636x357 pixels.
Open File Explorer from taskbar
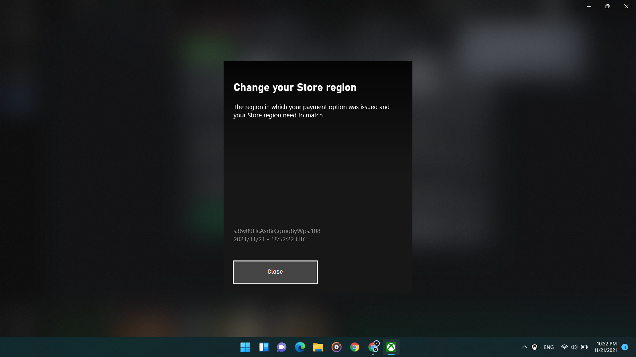coord(318,347)
